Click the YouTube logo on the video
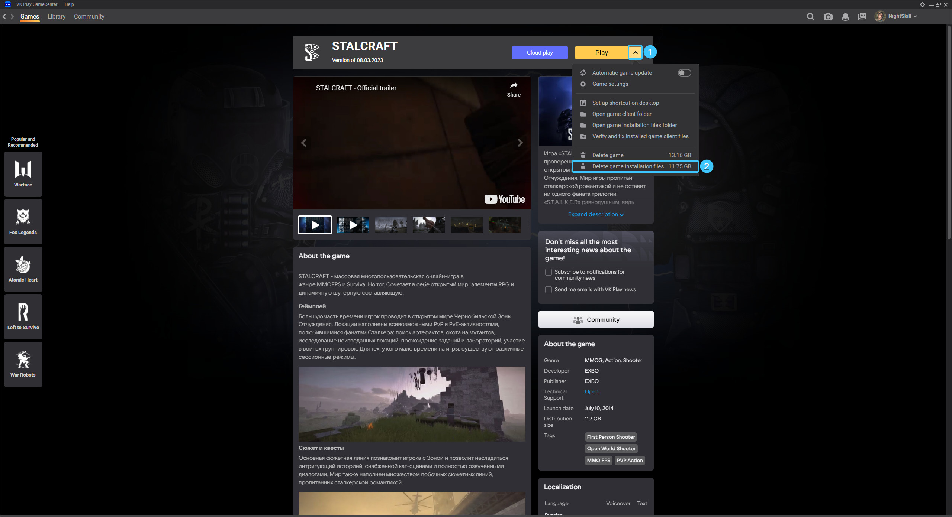The height and width of the screenshot is (517, 952). click(x=504, y=199)
